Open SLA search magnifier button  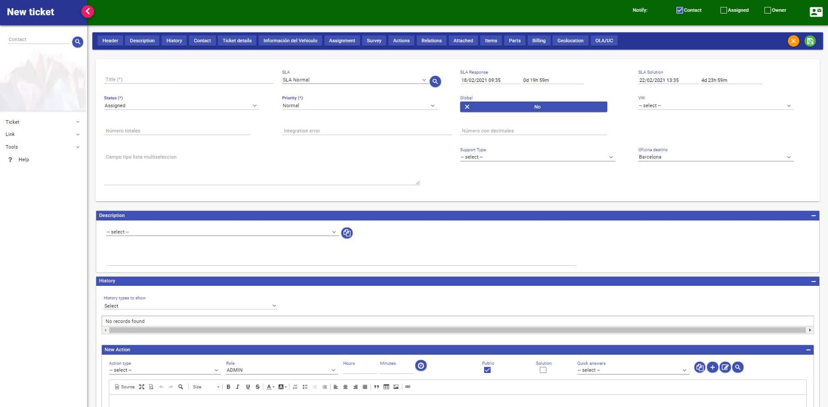(435, 81)
